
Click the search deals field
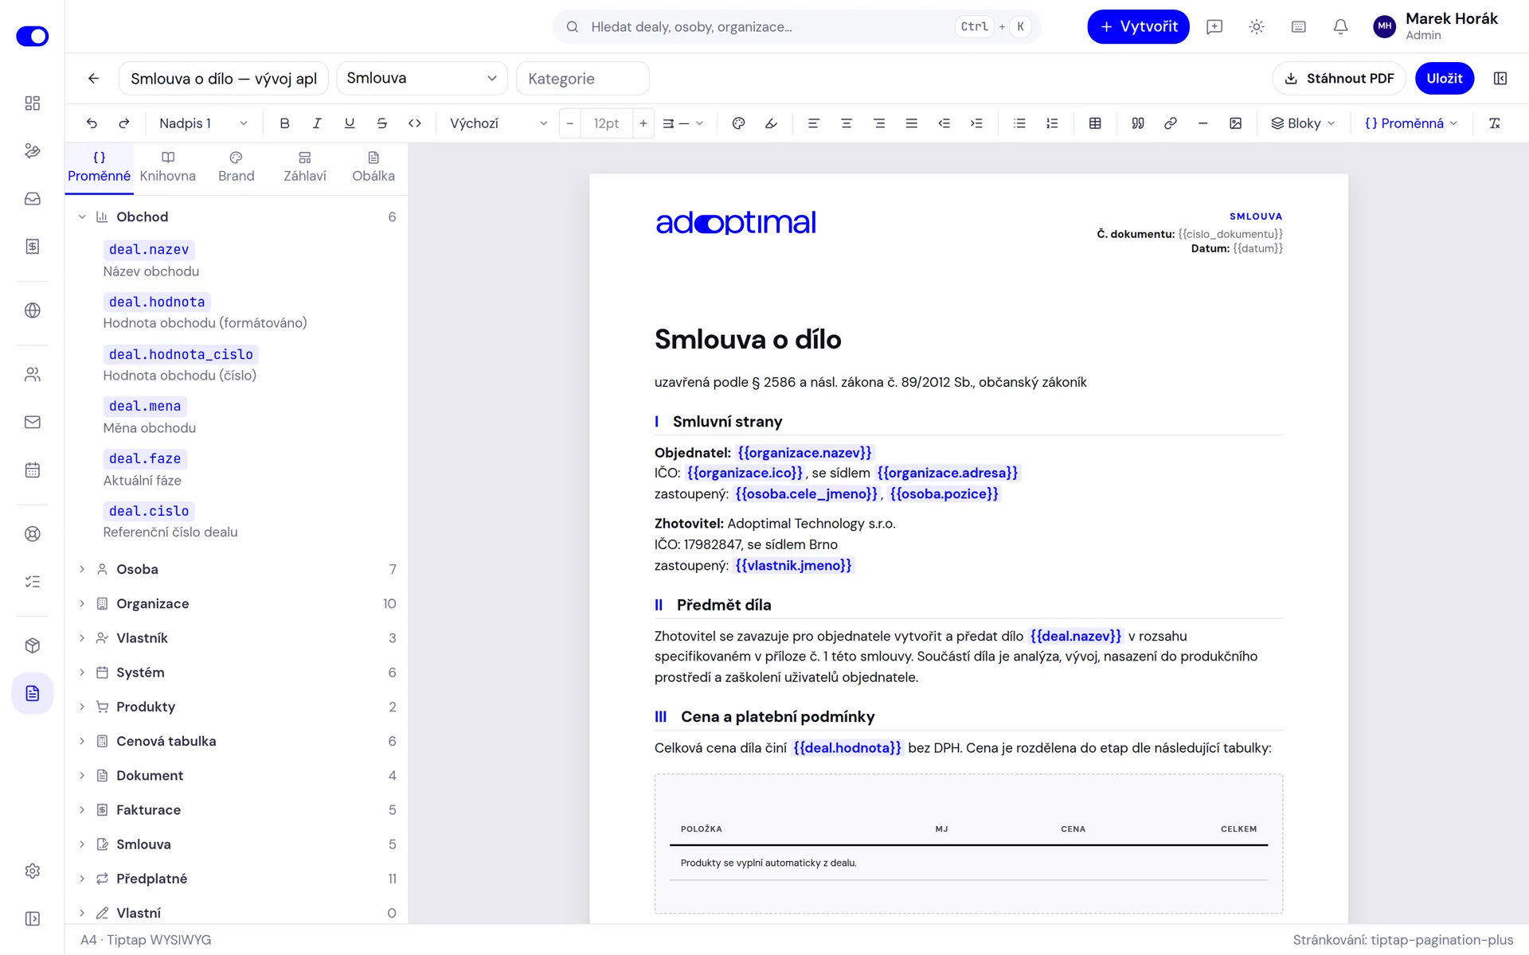coord(796,26)
